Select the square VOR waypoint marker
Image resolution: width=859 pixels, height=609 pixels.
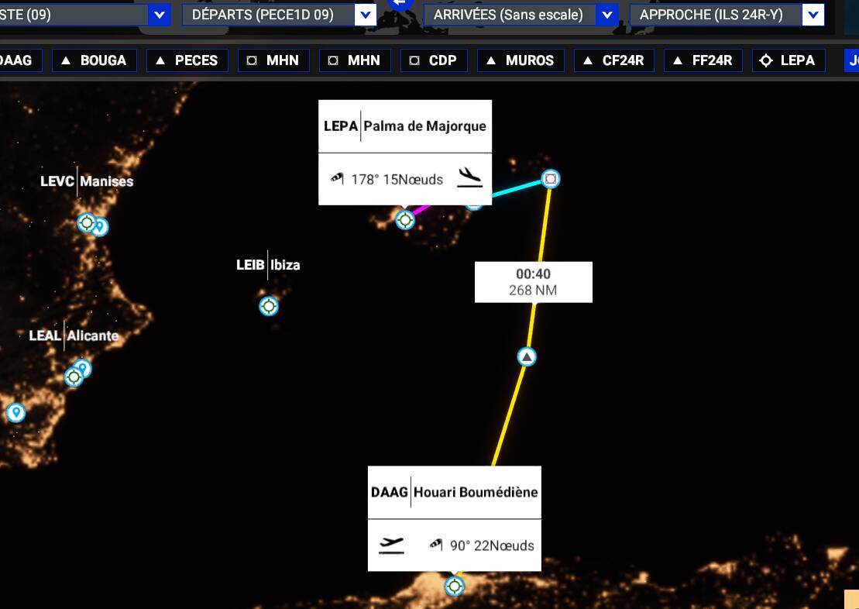(x=551, y=179)
